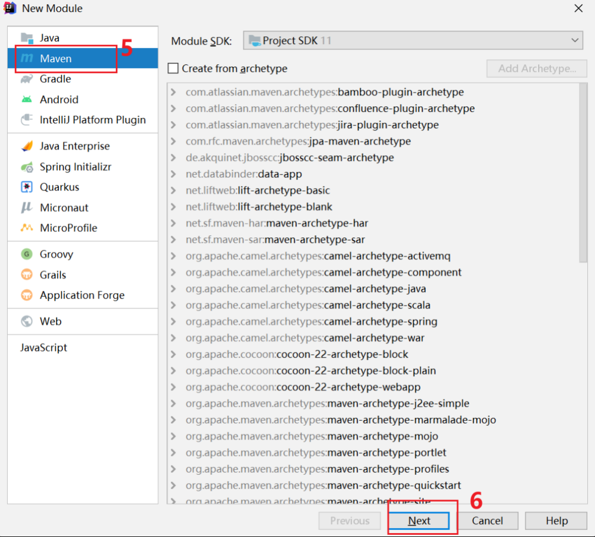This screenshot has height=537, width=595.
Task: Select Grails module type text
Action: tap(53, 275)
